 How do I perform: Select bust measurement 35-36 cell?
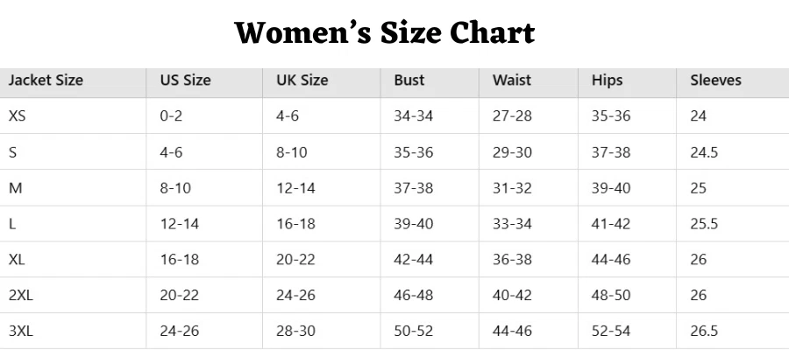[413, 152]
